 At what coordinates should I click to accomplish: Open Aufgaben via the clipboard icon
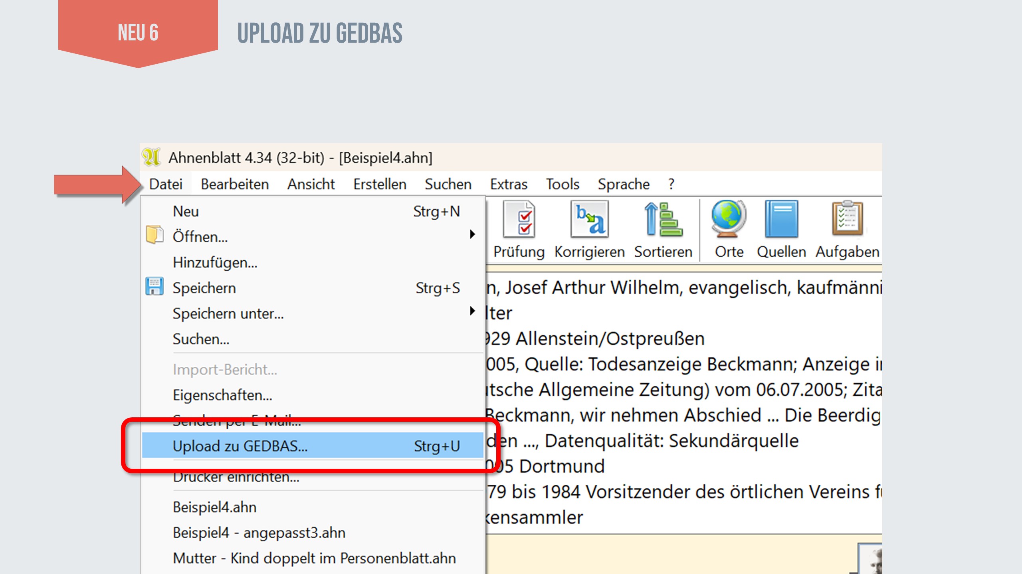(x=847, y=220)
